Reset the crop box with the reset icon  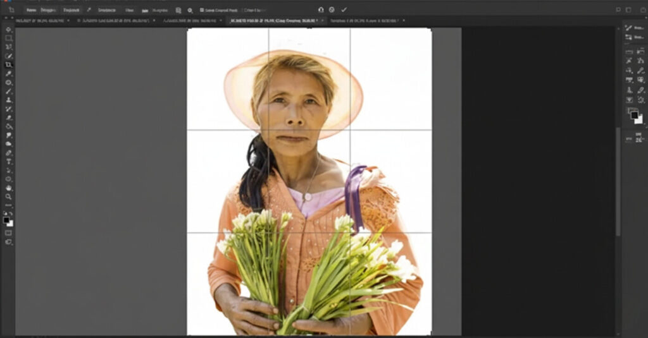click(321, 9)
